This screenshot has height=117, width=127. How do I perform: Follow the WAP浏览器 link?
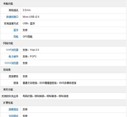[12, 50]
